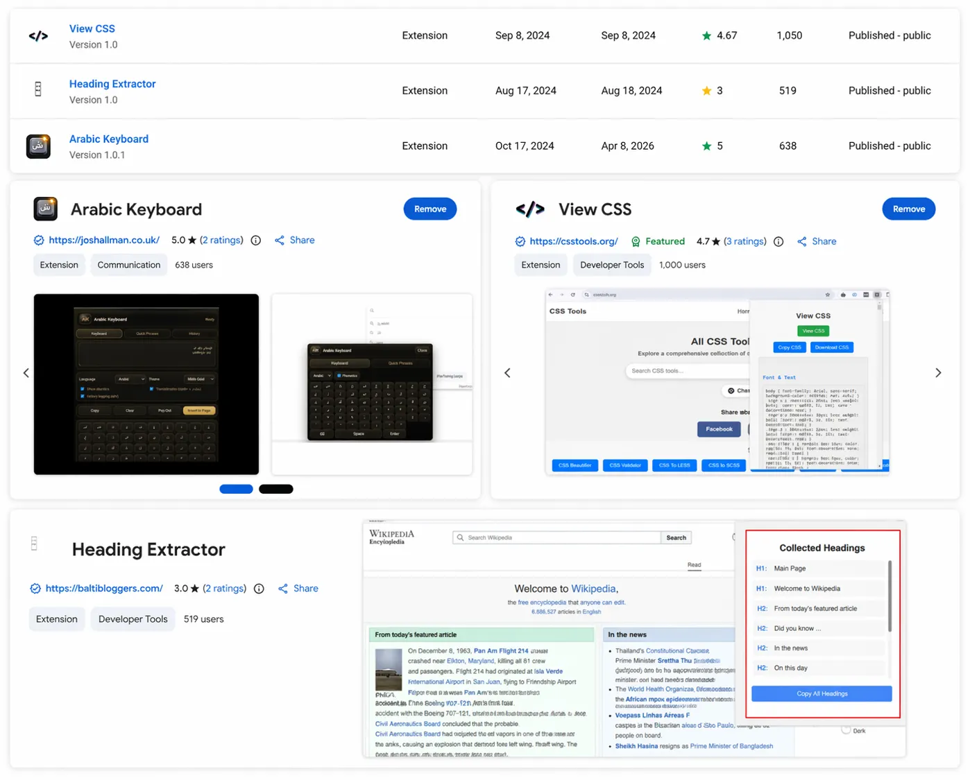Open the 2 ratings link for Heading Extractor
970x780 pixels.
coord(225,589)
